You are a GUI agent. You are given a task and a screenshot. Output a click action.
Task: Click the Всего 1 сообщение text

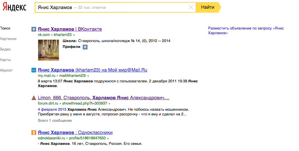[55, 121]
